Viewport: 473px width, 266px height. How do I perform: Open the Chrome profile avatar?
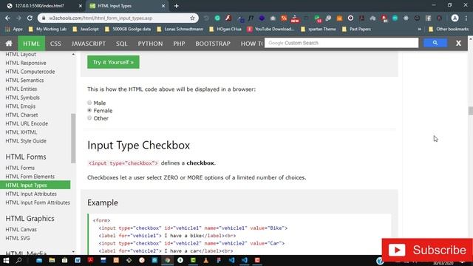pyautogui.click(x=455, y=18)
